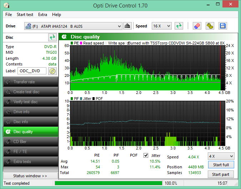Open the Verify test disc page
The height and width of the screenshot is (189, 241).
[31, 102]
